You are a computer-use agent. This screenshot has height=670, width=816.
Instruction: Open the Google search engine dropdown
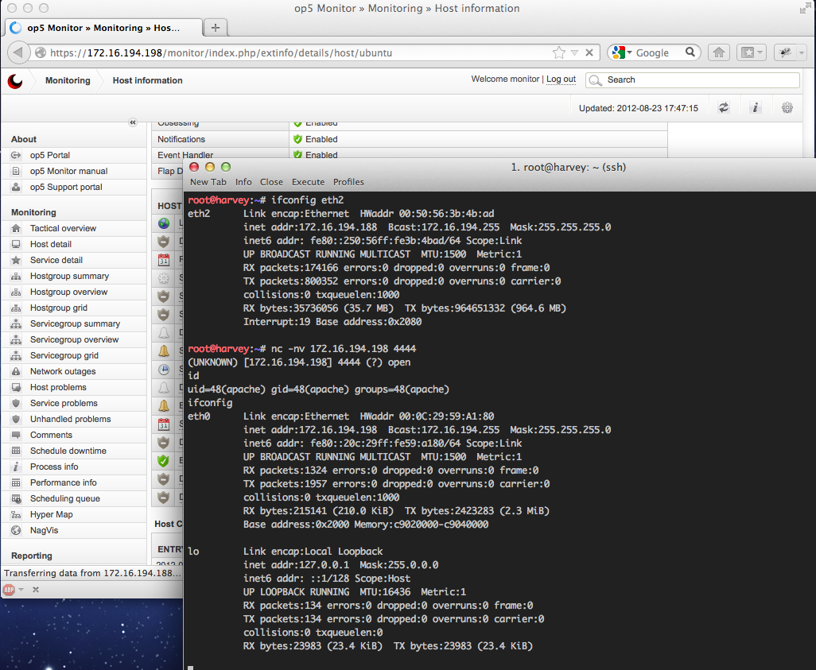(x=623, y=52)
